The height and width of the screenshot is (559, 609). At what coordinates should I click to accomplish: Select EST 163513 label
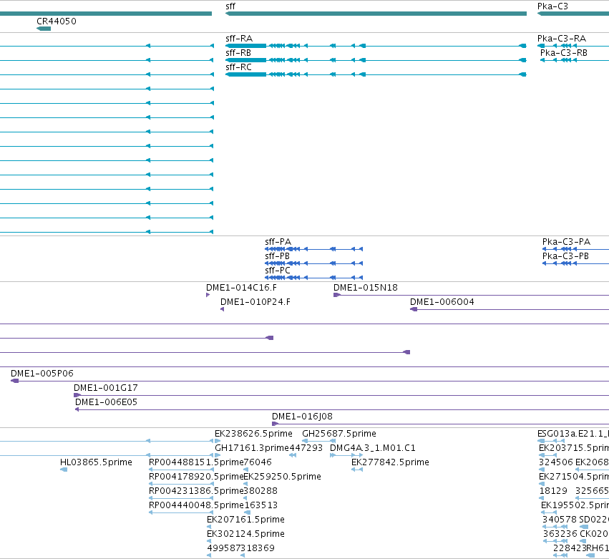pos(260,506)
